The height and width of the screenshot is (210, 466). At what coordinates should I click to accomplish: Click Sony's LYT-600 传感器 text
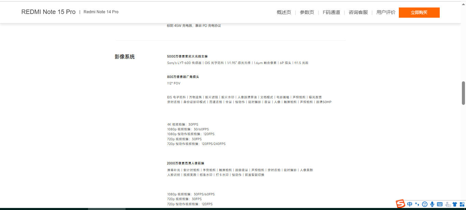(184, 63)
